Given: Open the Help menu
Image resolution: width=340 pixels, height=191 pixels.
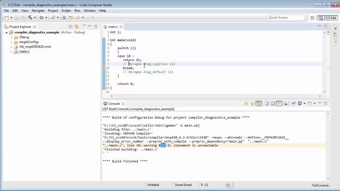Looking at the screenshot, I should (x=103, y=11).
